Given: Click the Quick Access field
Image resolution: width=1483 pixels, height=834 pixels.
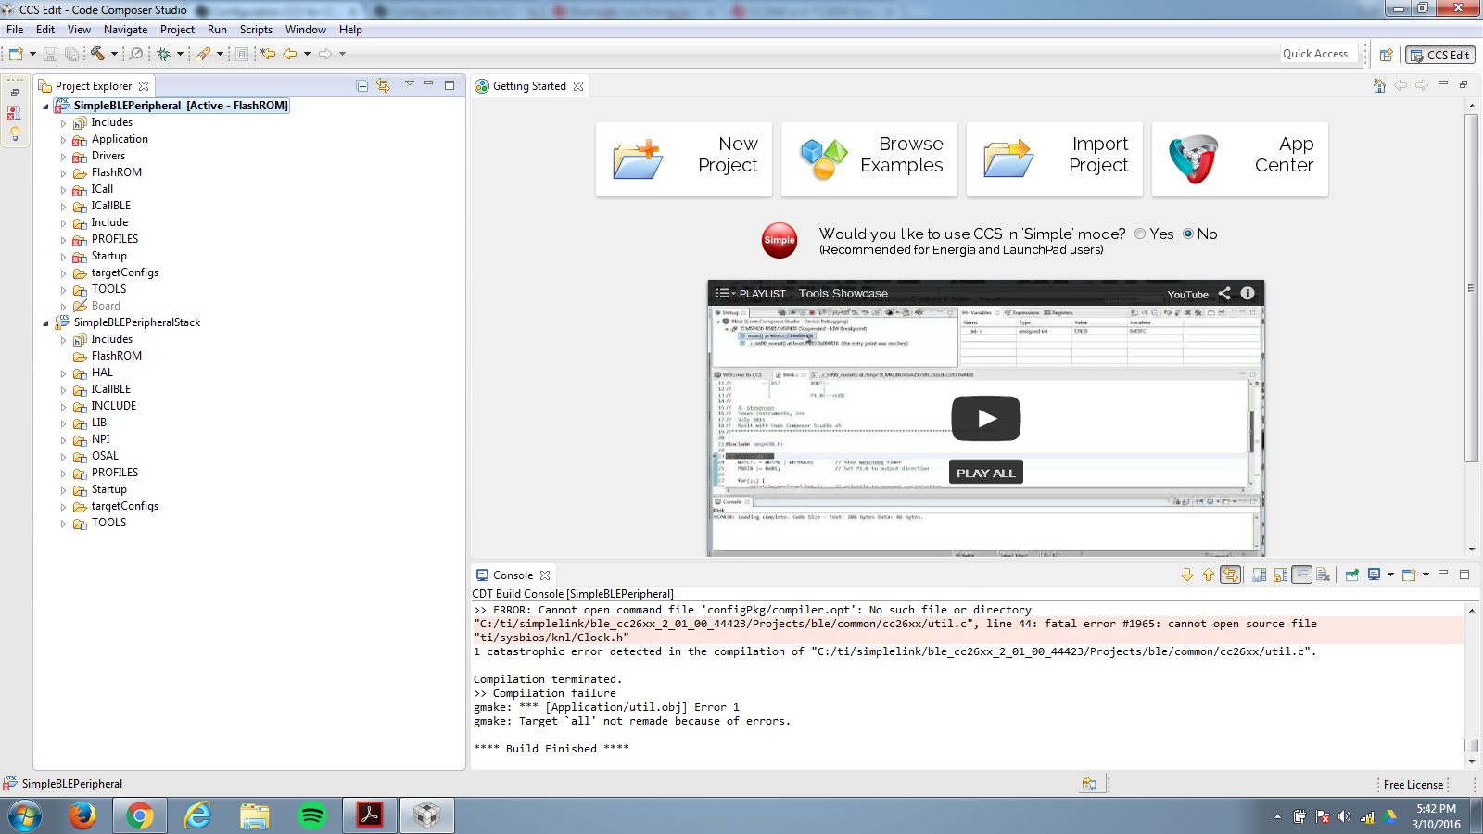Looking at the screenshot, I should tap(1319, 54).
